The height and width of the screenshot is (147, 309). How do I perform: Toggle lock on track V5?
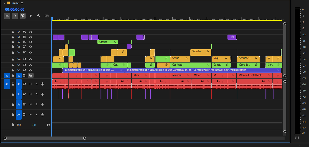pyautogui.click(x=13, y=52)
